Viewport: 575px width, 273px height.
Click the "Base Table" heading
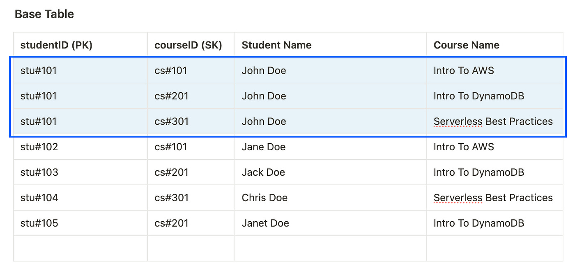tap(44, 14)
